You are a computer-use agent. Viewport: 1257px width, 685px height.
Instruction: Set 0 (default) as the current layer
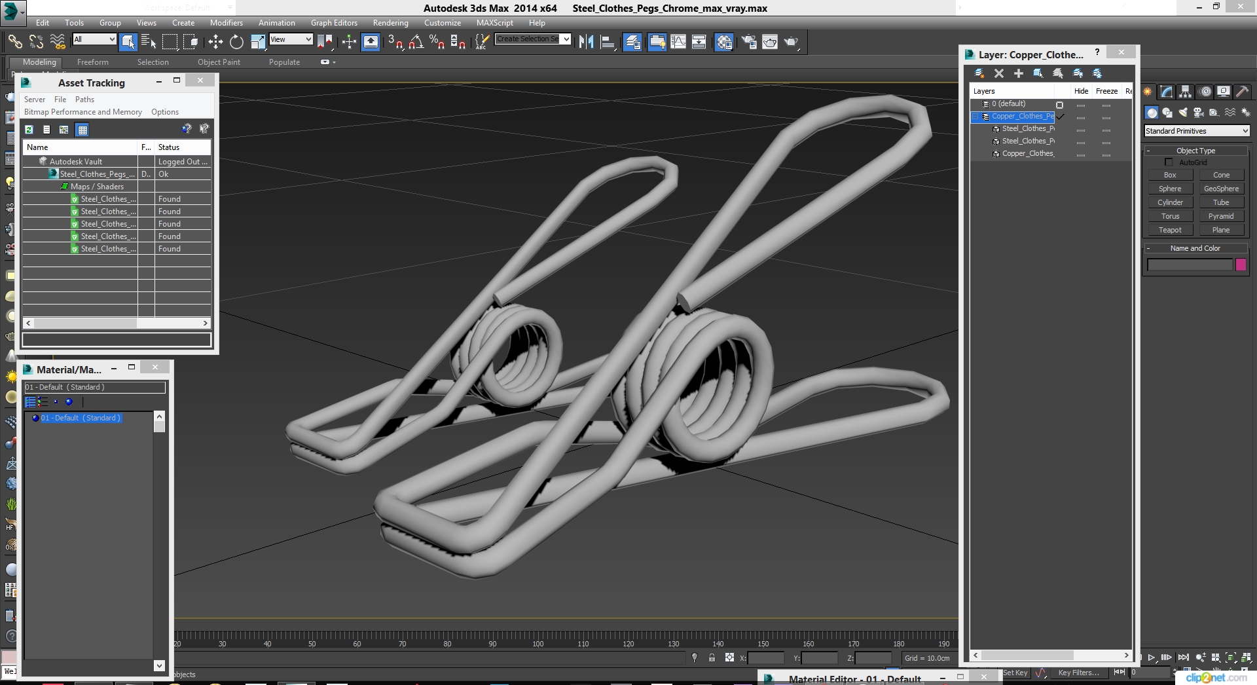click(x=1059, y=105)
